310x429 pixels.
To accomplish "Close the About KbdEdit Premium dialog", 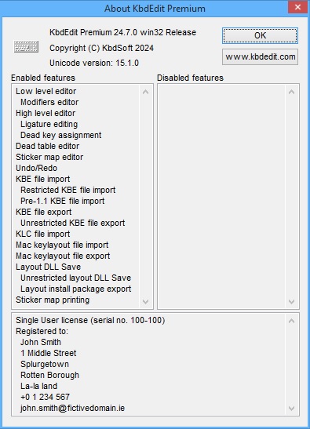I will [297, 7].
